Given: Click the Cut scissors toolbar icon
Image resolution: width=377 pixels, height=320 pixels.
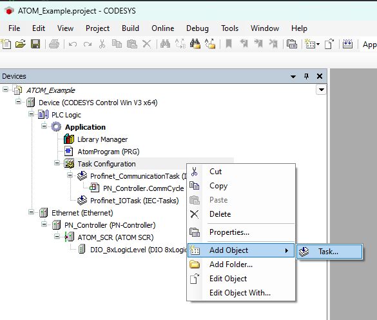Looking at the screenshot, I should pos(102,45).
